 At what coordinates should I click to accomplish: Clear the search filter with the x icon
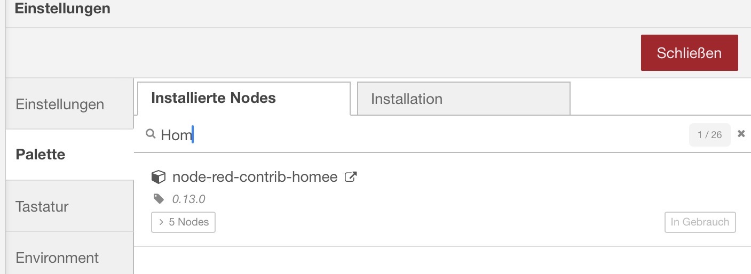741,134
